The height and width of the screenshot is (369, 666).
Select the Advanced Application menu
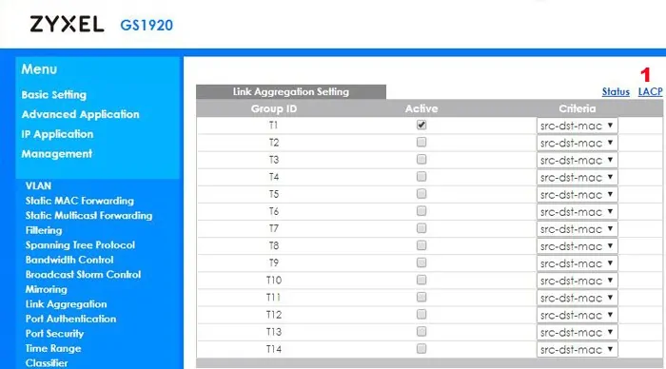click(80, 114)
